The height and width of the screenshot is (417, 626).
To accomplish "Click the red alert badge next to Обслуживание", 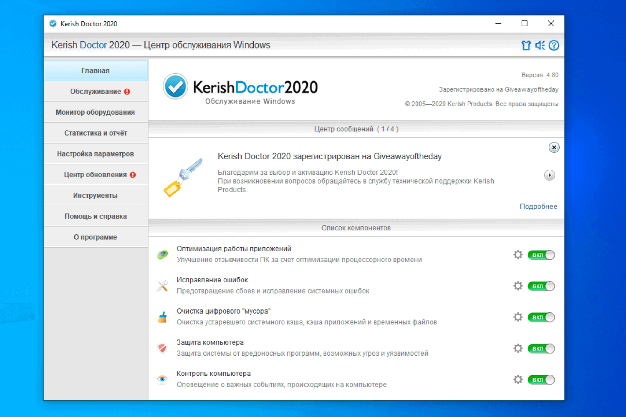I will (127, 91).
